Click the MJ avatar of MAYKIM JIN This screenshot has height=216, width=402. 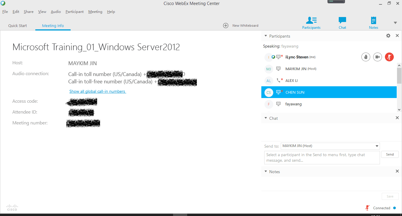coord(269,69)
